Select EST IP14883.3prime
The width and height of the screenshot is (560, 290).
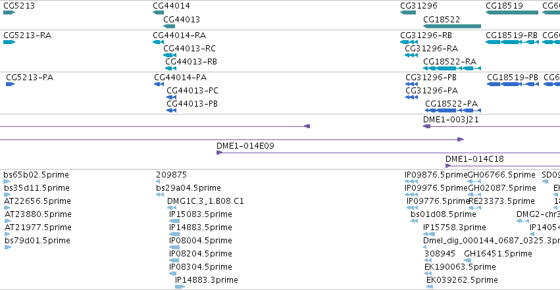(x=207, y=280)
